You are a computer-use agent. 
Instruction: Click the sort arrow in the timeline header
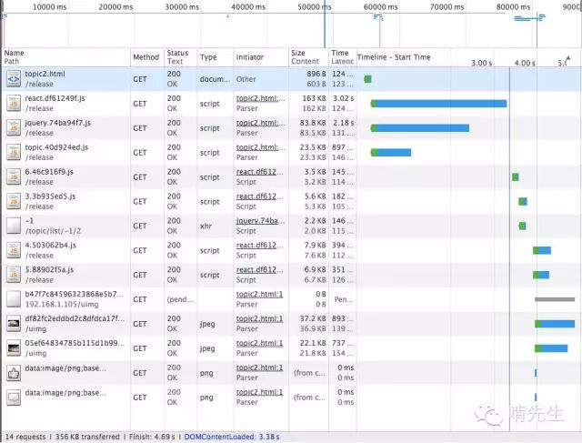click(x=567, y=58)
